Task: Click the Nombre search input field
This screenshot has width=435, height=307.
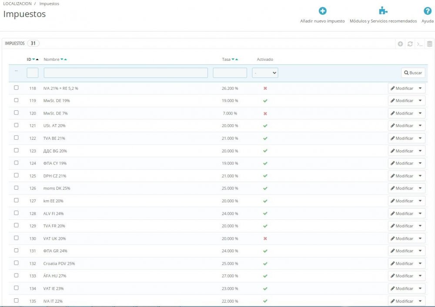Action: coord(125,73)
